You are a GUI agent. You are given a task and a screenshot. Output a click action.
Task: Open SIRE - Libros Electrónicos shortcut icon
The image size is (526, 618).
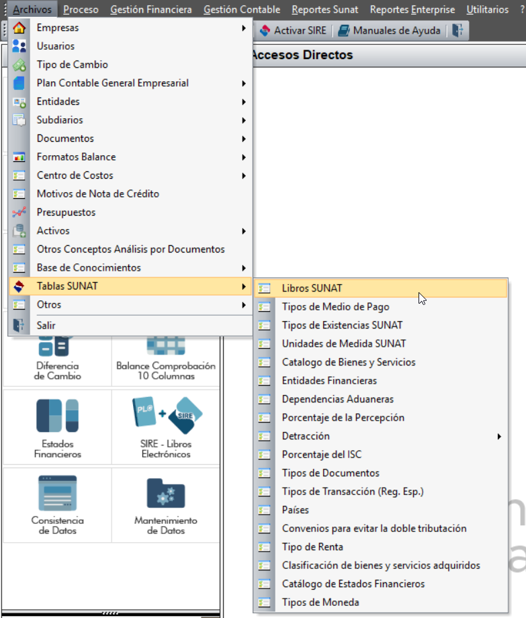pyautogui.click(x=167, y=415)
